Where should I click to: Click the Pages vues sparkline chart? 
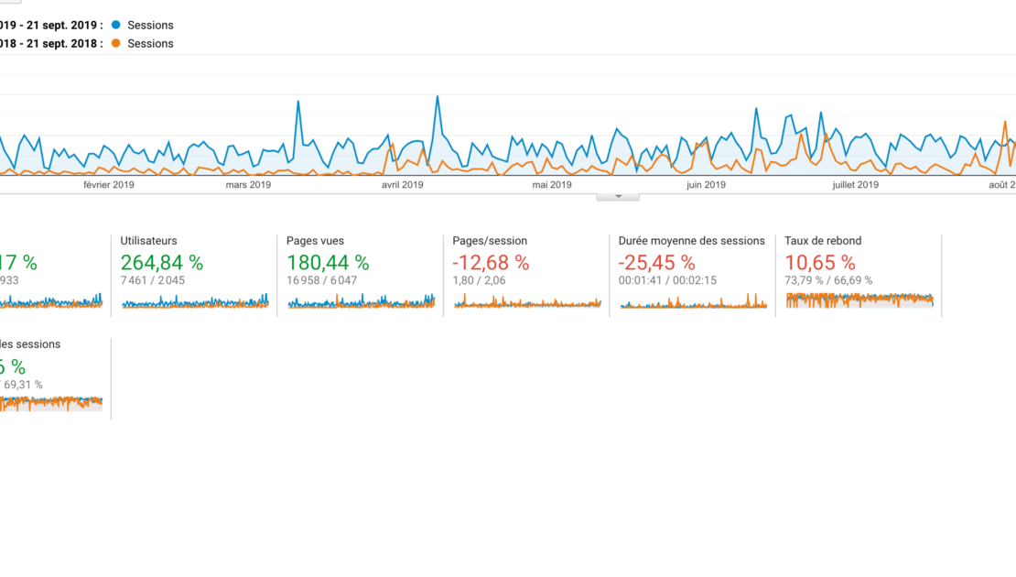362,300
